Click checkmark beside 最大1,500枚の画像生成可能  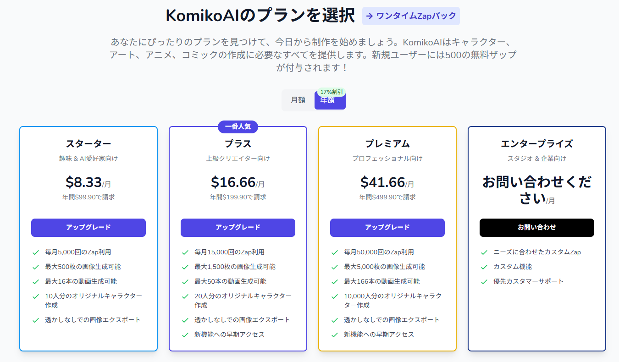[185, 267]
